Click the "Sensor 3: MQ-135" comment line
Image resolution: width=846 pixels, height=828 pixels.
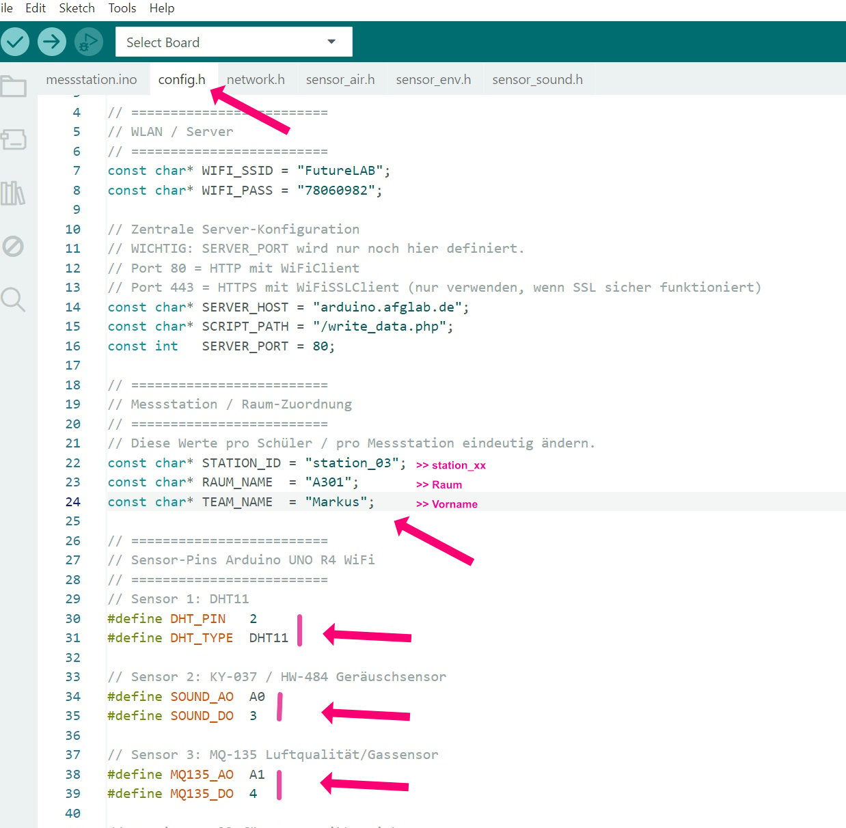273,755
